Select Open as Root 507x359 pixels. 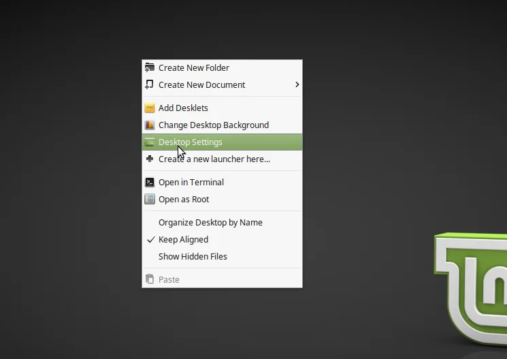tap(222, 200)
